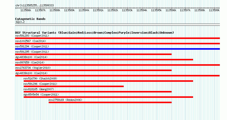Click the 113597k ruler position
Image resolution: width=227 pixels, height=120 pixels.
(185, 10)
